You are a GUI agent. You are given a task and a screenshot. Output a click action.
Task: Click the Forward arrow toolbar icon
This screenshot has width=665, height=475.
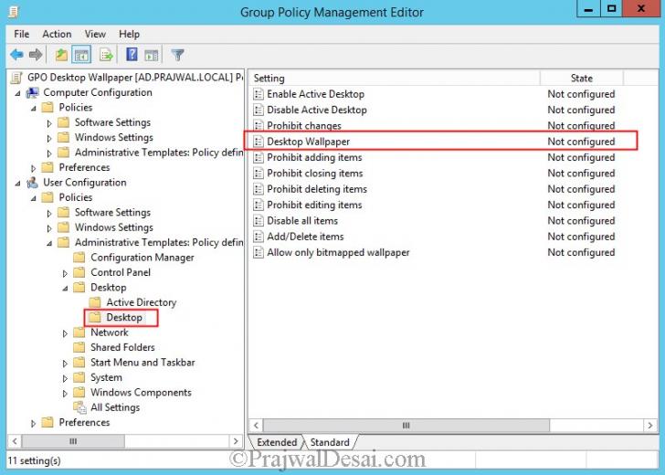coord(36,55)
